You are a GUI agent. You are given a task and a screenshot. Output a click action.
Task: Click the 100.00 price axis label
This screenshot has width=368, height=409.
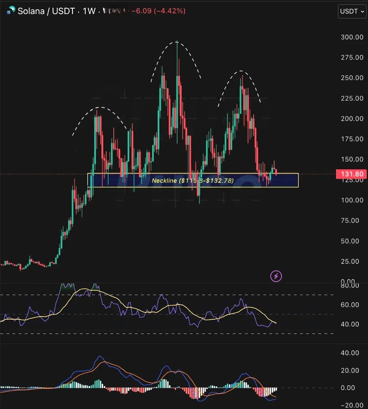pos(352,200)
